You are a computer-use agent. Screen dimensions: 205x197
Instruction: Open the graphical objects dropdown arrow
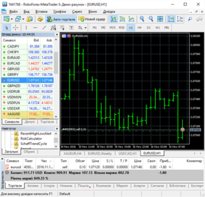[86, 28]
